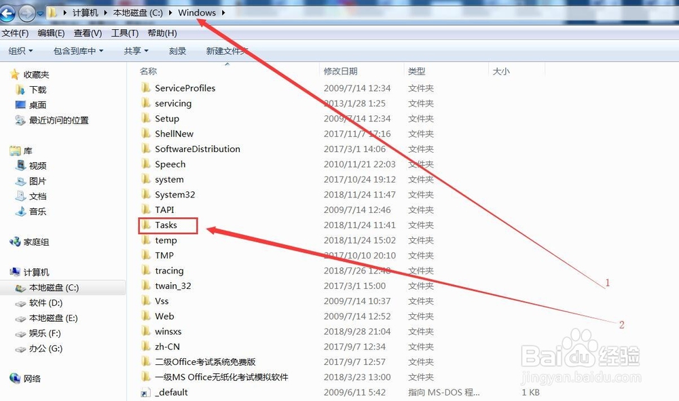
Task: Open the 编辑(E) menu
Action: (x=51, y=33)
